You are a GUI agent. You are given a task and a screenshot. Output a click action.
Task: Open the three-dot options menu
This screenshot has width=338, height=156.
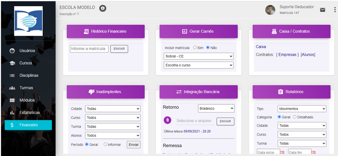tap(335, 10)
